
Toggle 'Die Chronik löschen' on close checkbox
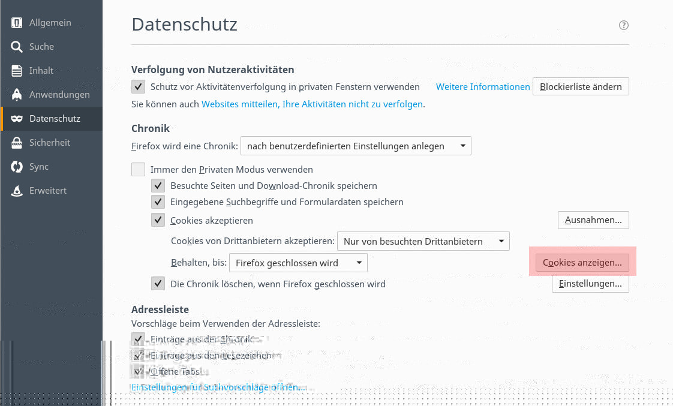158,284
